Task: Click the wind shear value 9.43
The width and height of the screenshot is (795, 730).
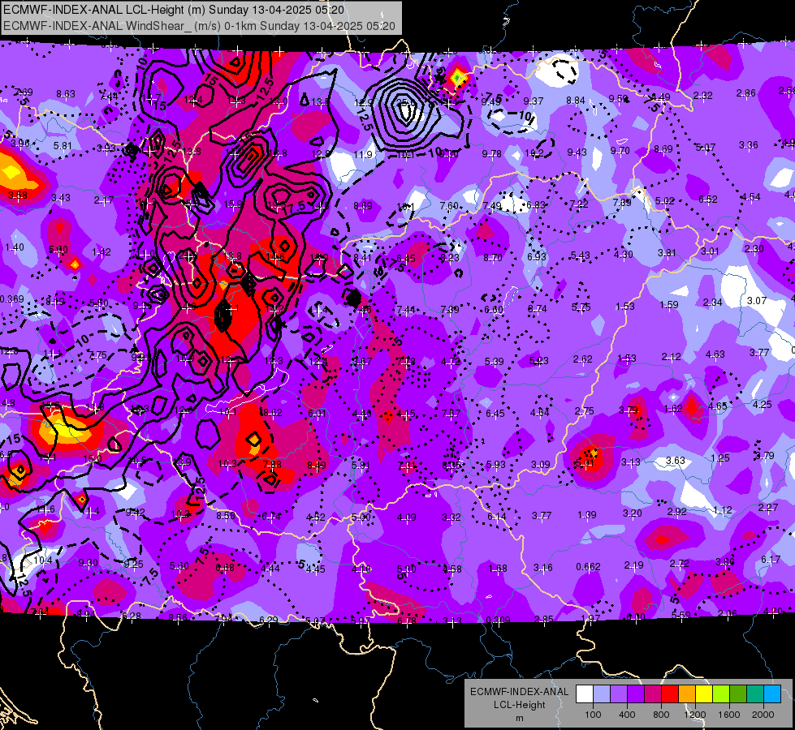Action: [577, 152]
